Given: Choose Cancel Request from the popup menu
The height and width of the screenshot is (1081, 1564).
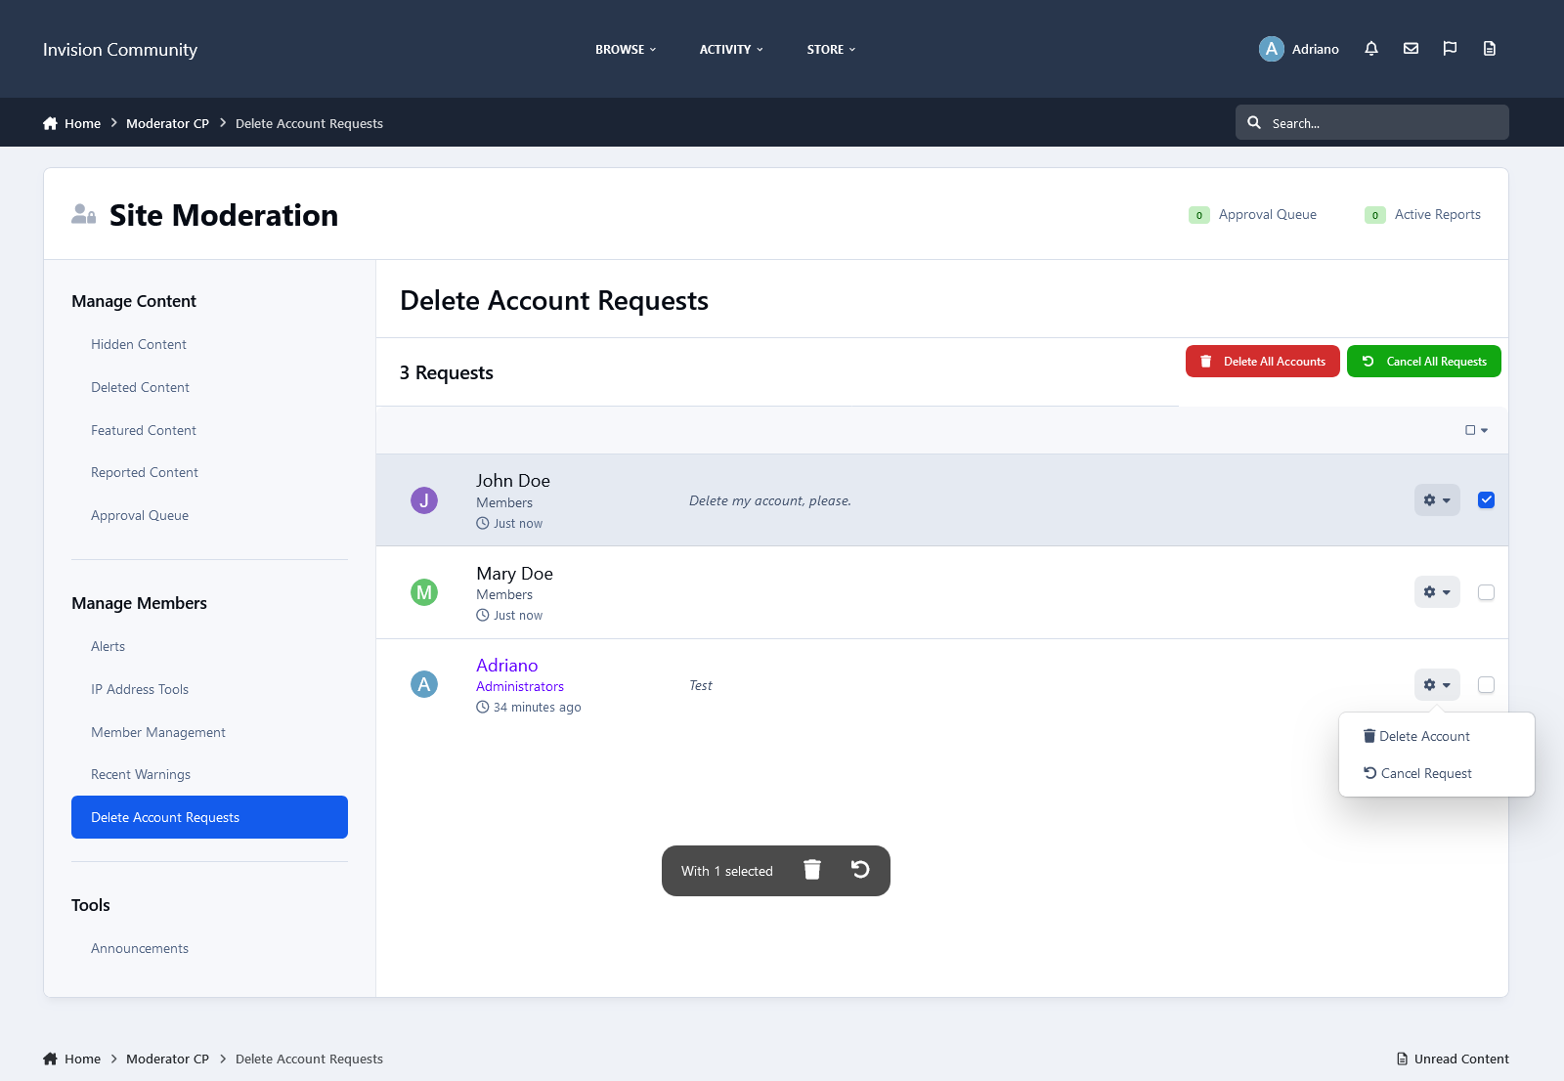Looking at the screenshot, I should pos(1425,773).
